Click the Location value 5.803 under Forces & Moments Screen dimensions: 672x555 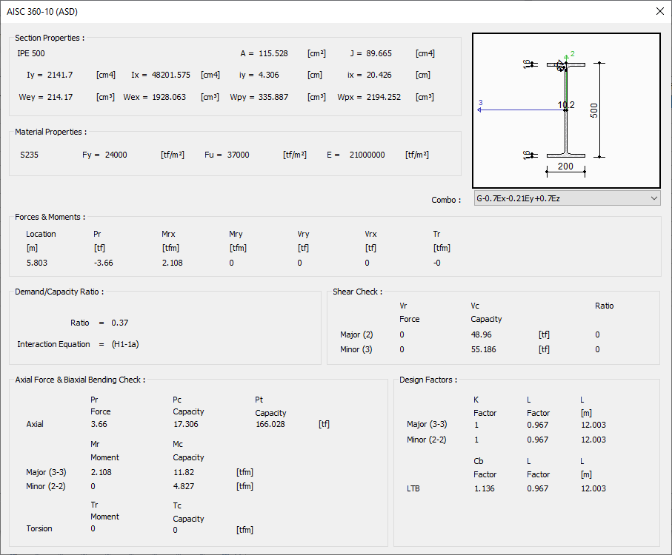(x=36, y=263)
